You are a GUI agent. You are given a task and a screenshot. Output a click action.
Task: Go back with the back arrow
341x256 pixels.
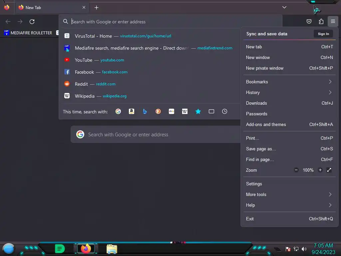click(x=8, y=22)
